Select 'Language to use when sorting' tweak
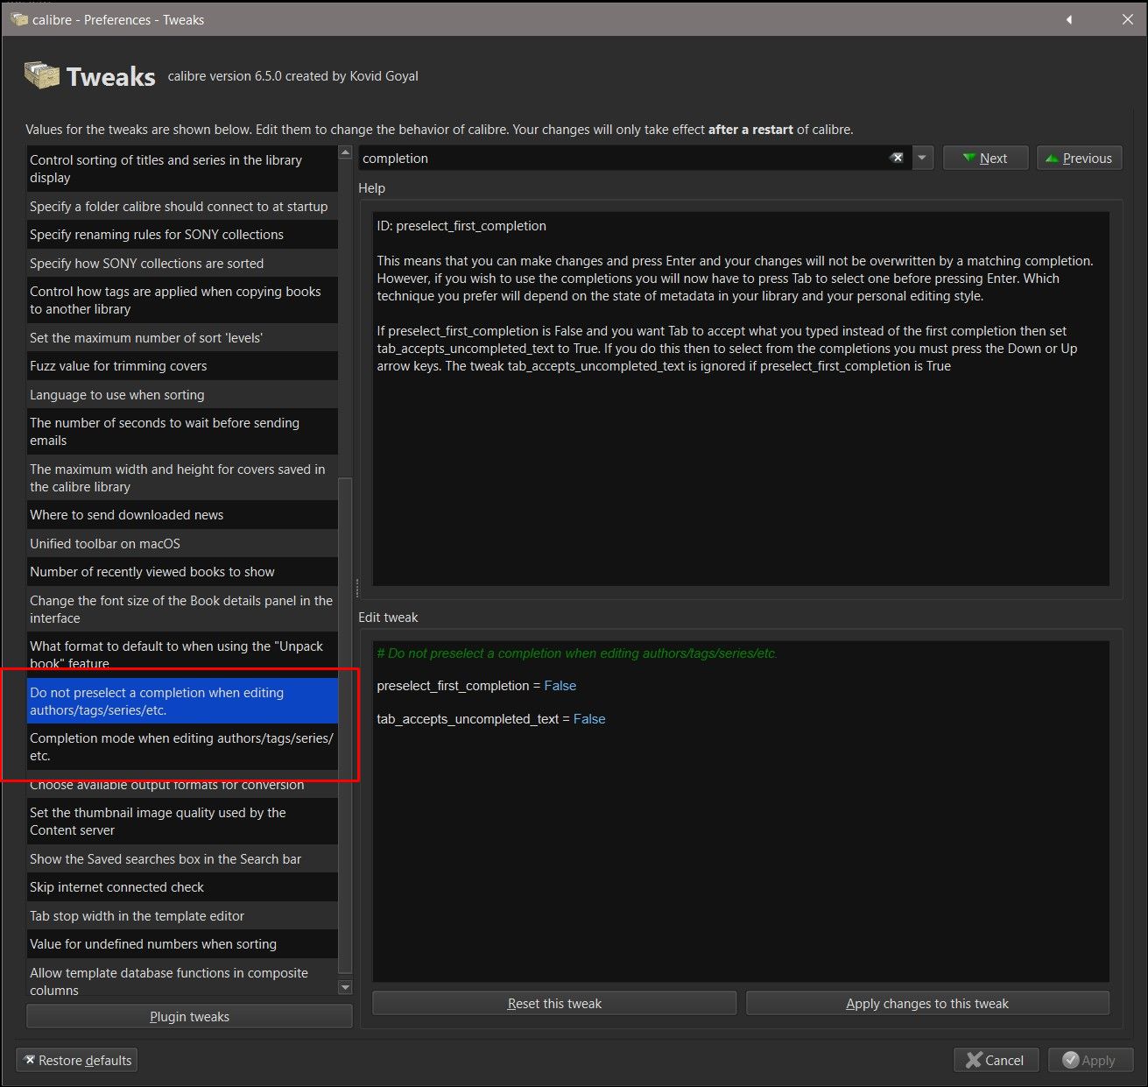The image size is (1148, 1087). coord(182,395)
